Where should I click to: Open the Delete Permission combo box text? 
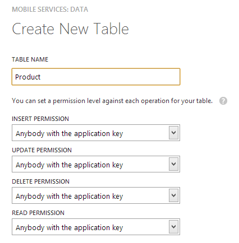[69, 197]
